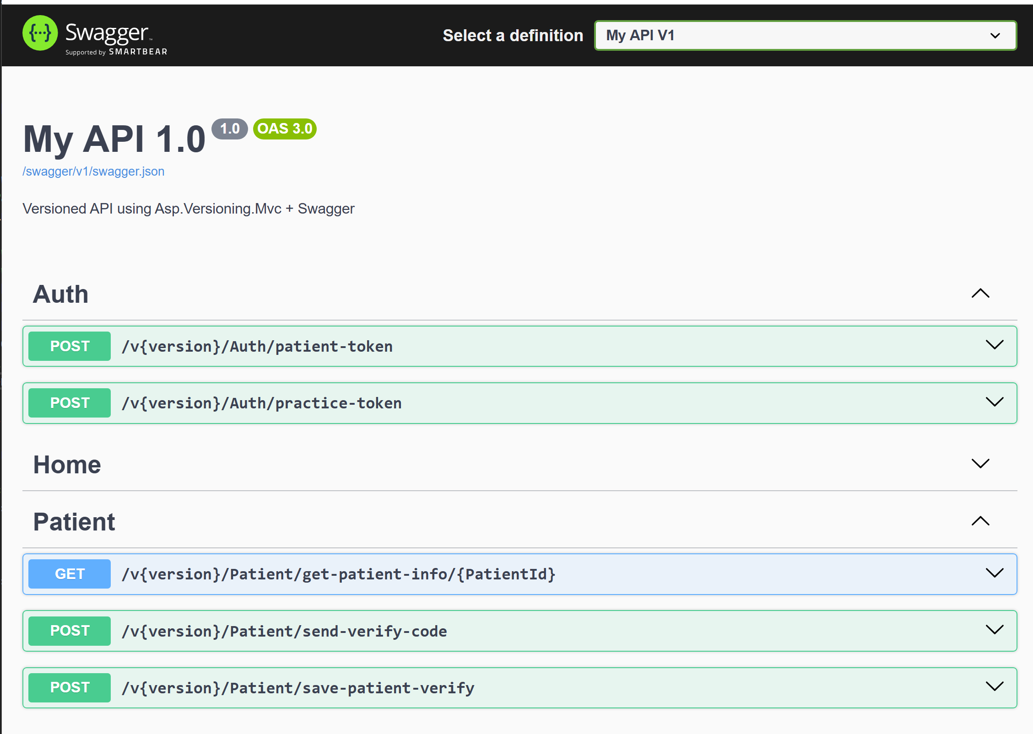The width and height of the screenshot is (1033, 734).
Task: Click the OAS 3.0 badge
Action: pos(285,129)
